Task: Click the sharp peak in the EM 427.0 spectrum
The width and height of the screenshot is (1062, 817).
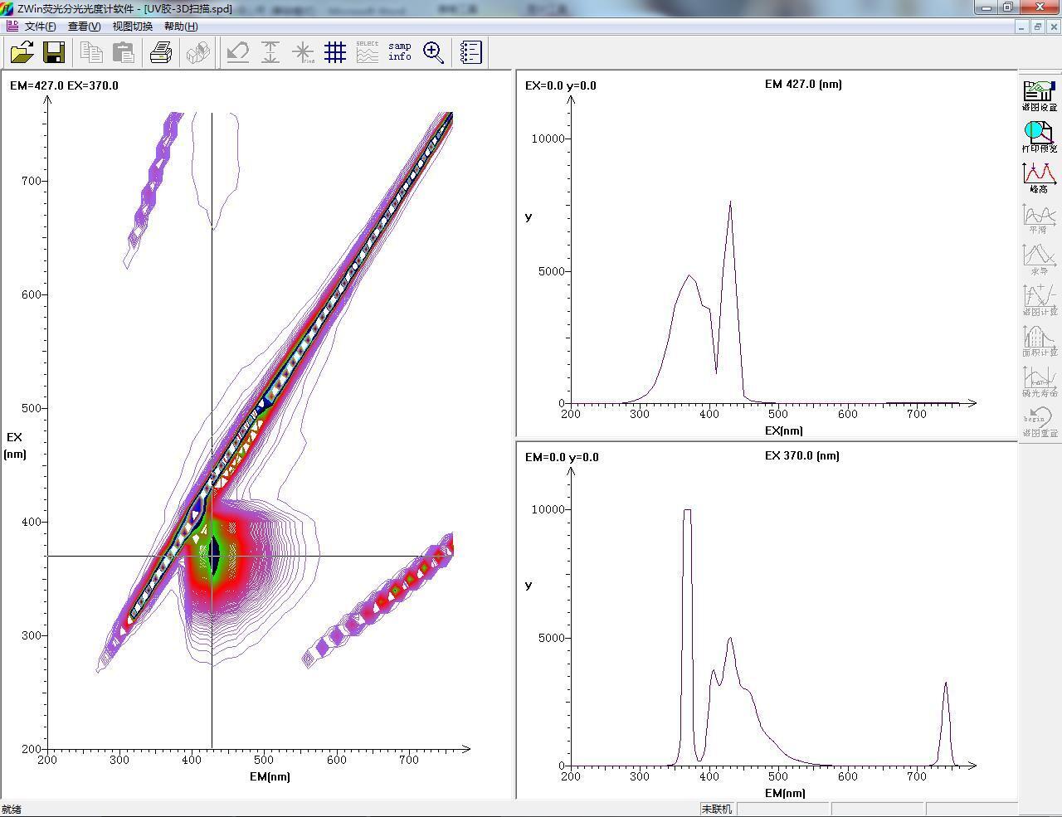Action: click(x=730, y=202)
